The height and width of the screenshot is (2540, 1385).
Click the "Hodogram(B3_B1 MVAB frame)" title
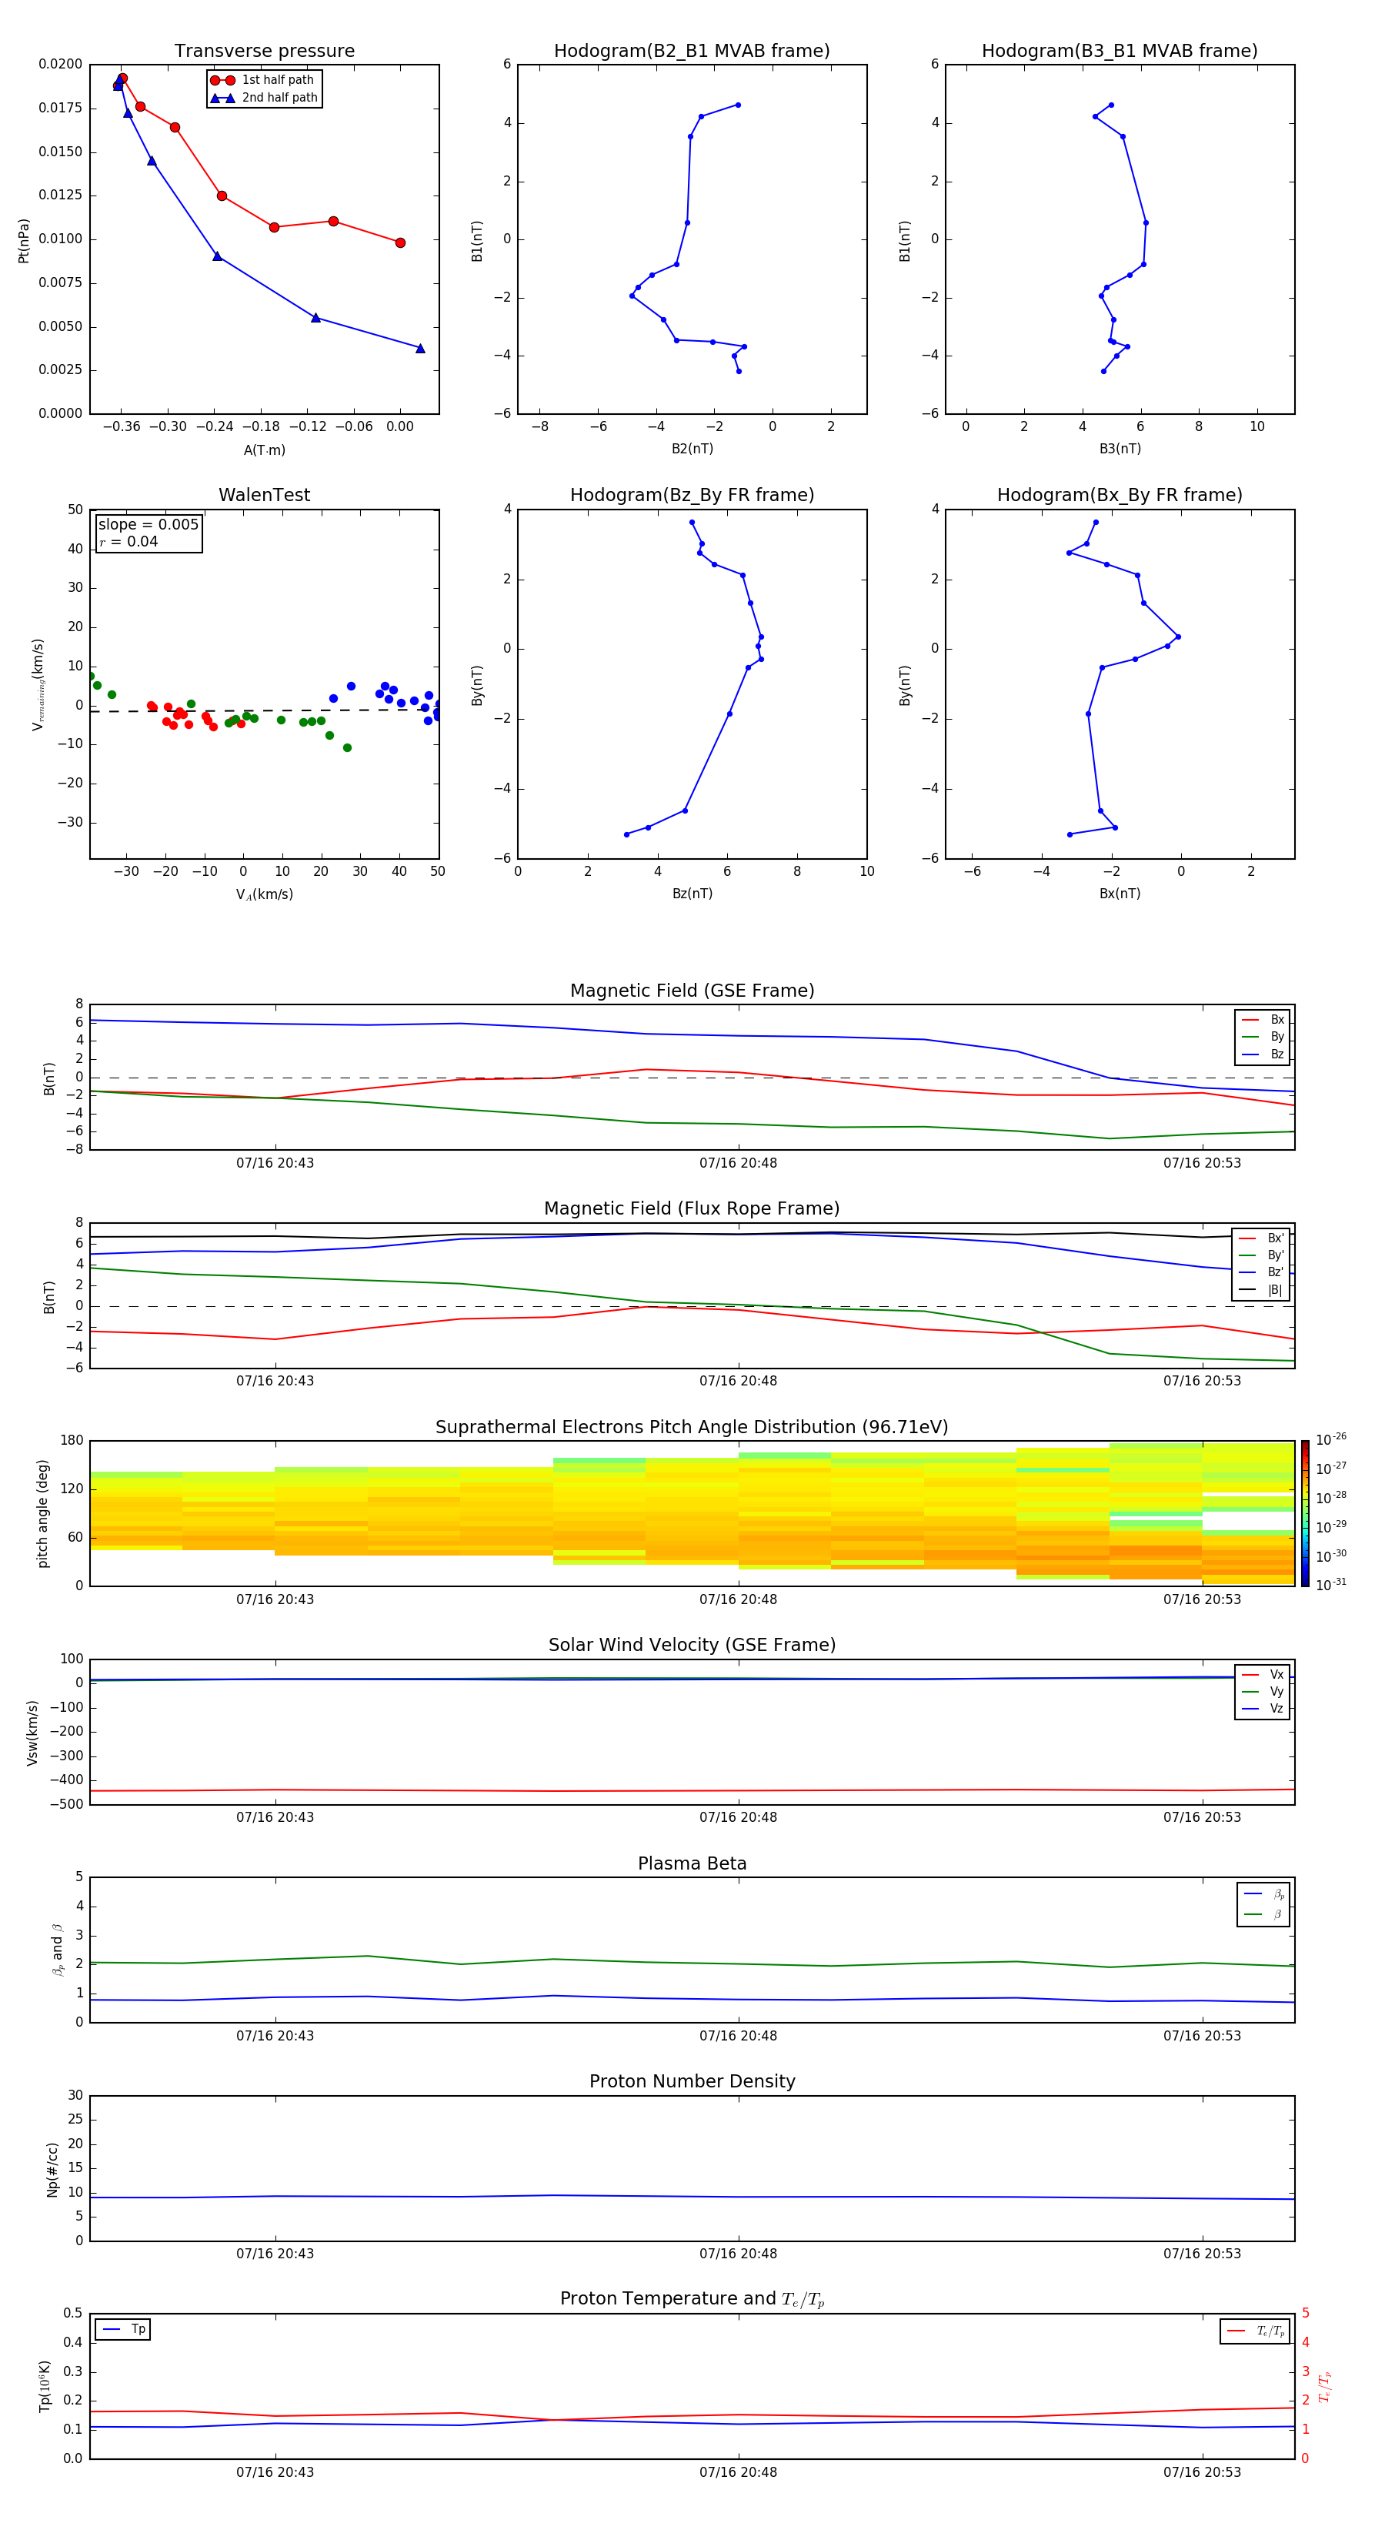(1120, 52)
